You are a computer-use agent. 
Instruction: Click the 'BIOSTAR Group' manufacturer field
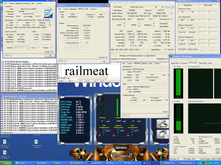[x=151, y=70]
